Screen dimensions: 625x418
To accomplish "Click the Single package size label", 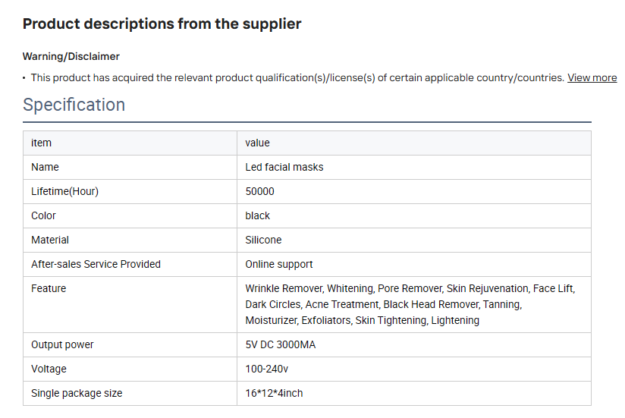I will tap(77, 393).
